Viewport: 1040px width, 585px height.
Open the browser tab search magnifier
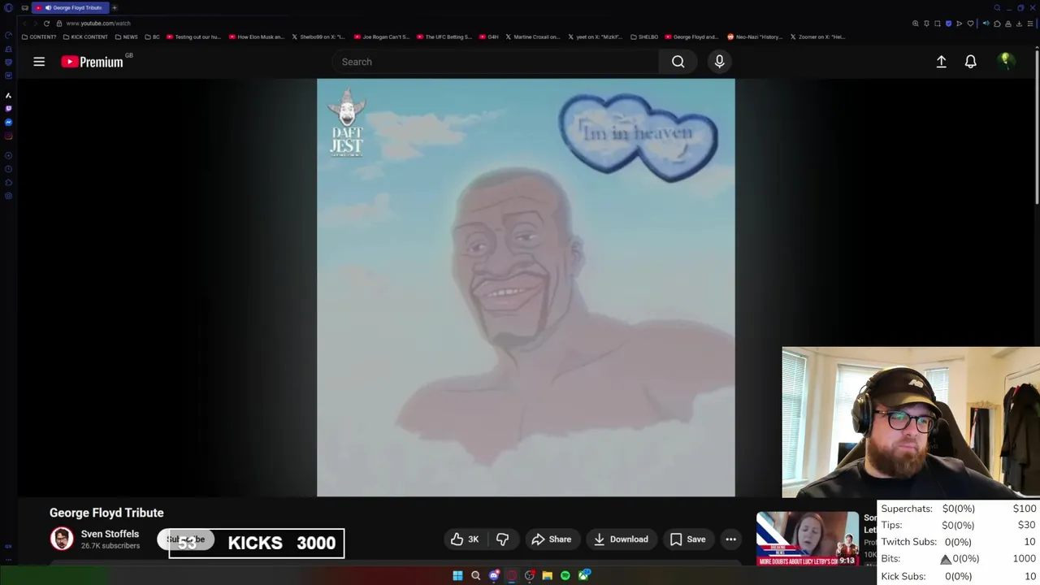(x=997, y=8)
